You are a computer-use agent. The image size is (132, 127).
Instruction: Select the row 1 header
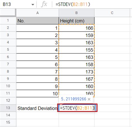pos(8,21)
